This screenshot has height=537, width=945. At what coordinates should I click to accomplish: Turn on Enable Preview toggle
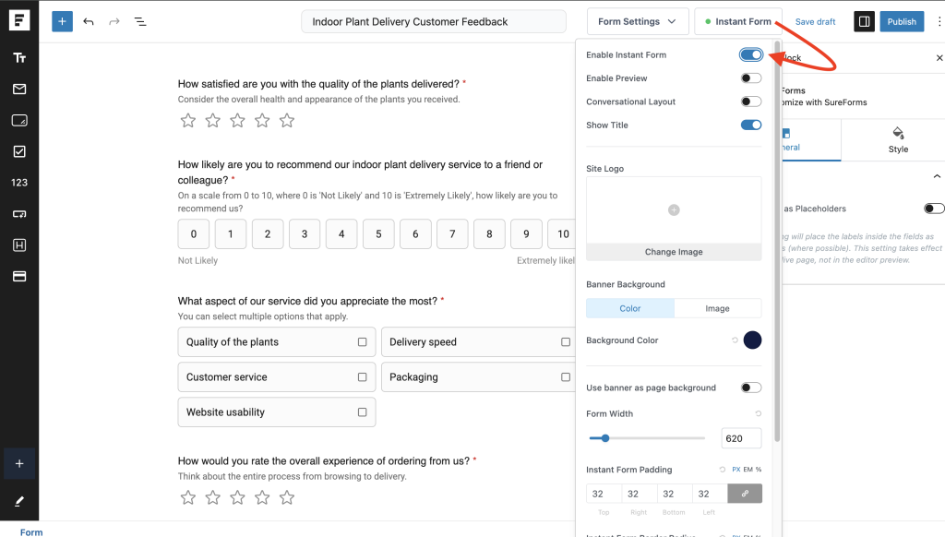point(751,78)
